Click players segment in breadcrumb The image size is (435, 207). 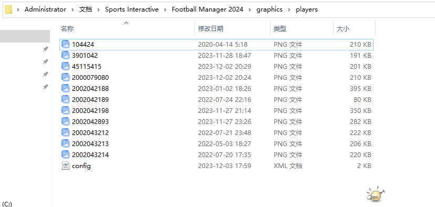click(x=307, y=9)
